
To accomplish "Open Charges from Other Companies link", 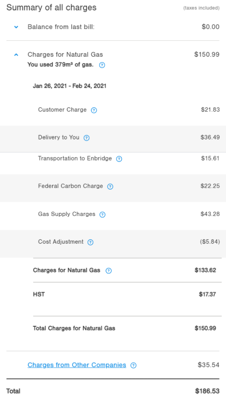I will [x=77, y=365].
